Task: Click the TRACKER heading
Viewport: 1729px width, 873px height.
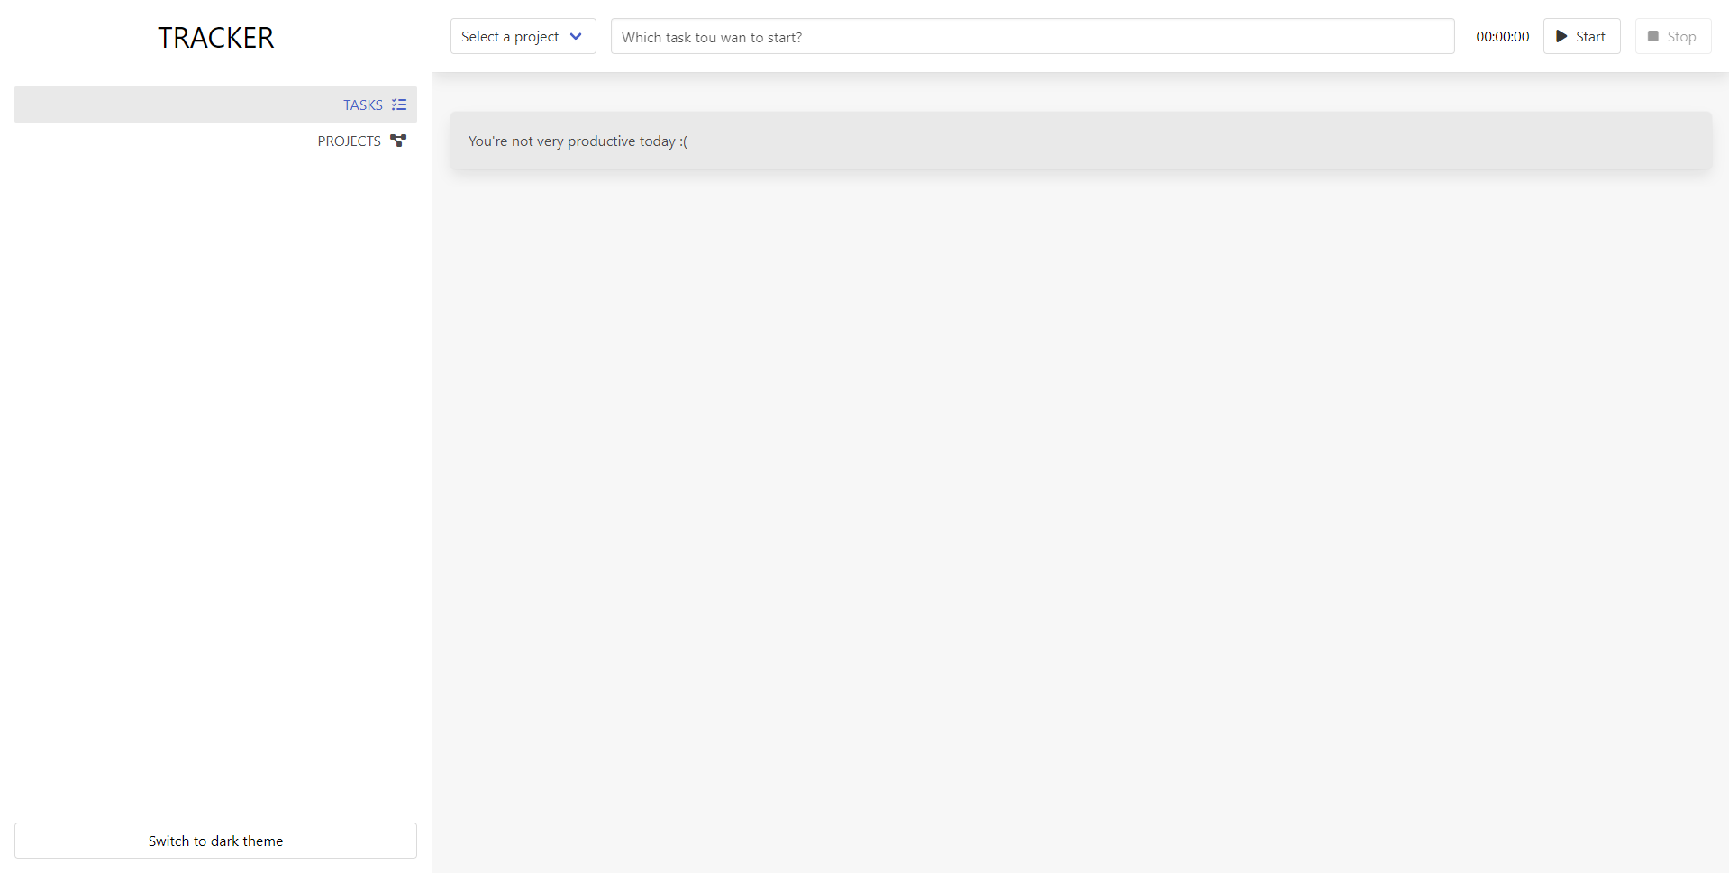Action: 215,37
